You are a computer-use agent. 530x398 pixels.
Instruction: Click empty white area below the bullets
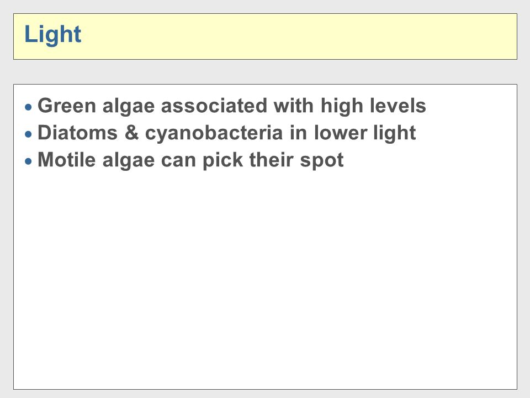click(266, 277)
